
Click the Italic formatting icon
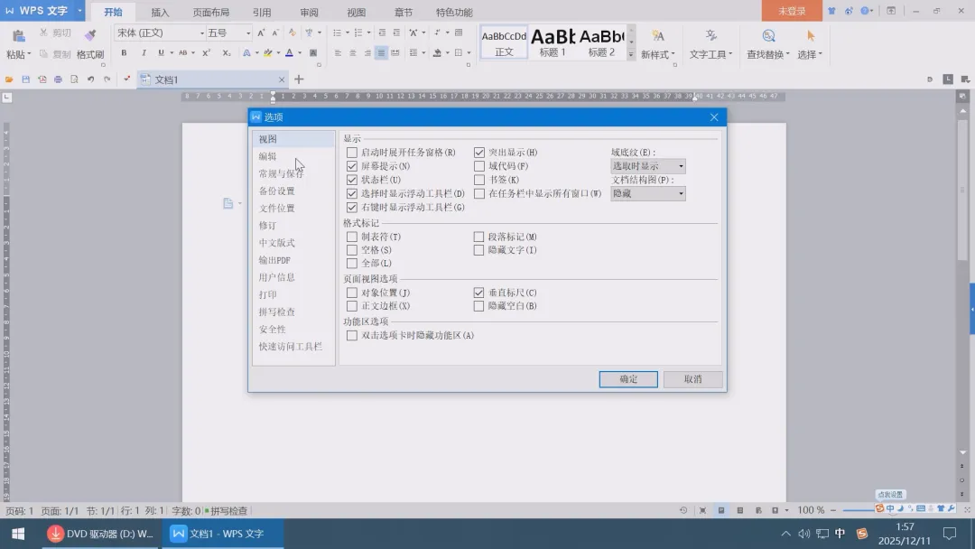(144, 53)
